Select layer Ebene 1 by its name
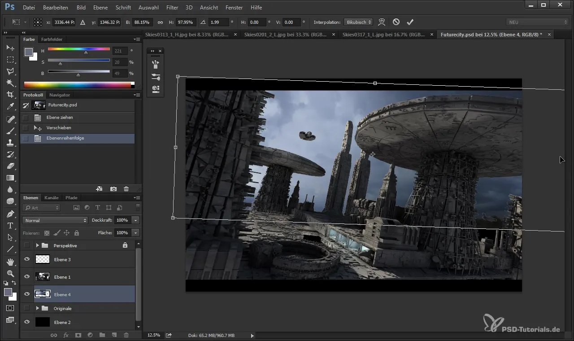 (x=62, y=277)
